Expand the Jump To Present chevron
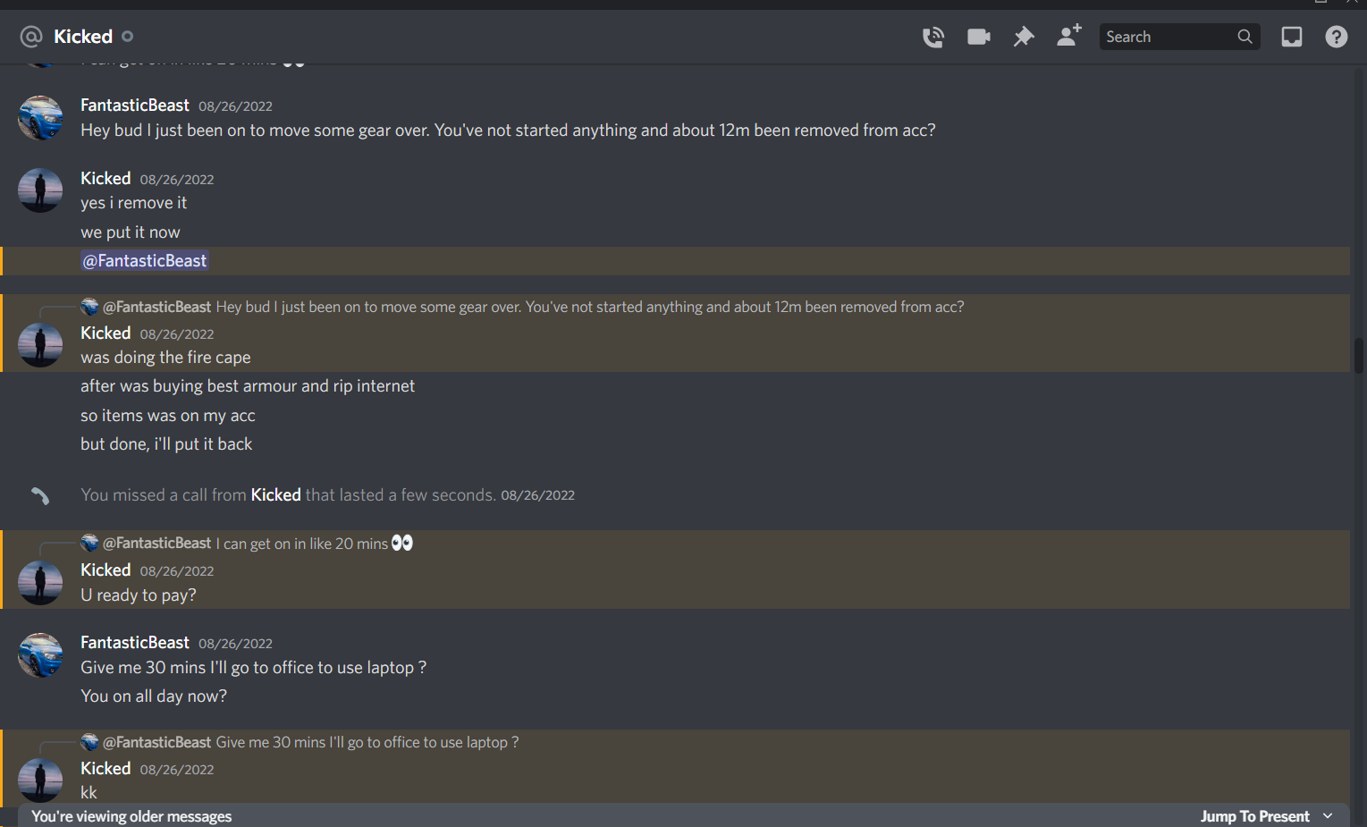 click(x=1328, y=816)
